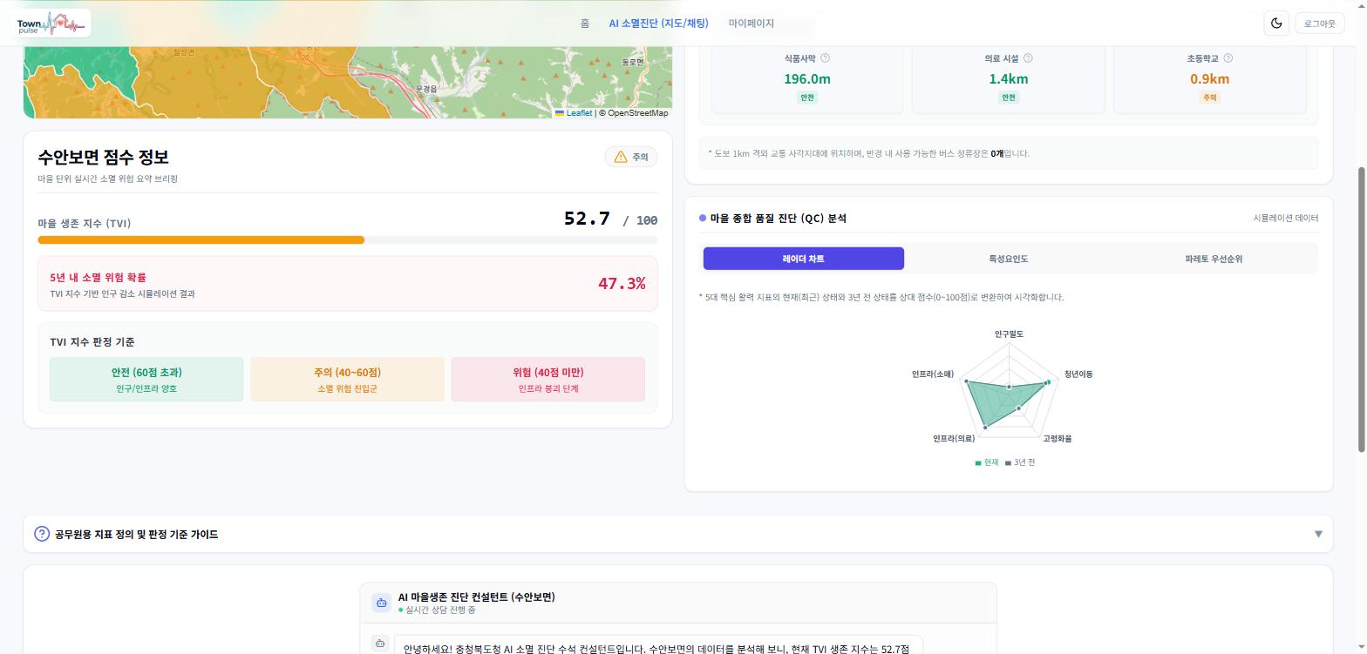Toggle the 현재 legend item
The height and width of the screenshot is (654, 1367).
pyautogui.click(x=987, y=462)
